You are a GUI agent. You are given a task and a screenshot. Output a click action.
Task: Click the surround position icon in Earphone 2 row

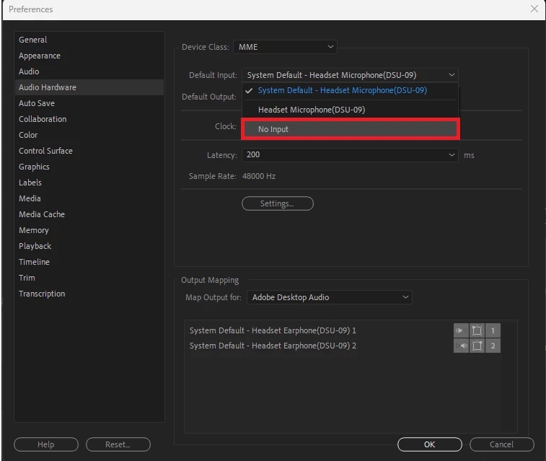click(477, 346)
